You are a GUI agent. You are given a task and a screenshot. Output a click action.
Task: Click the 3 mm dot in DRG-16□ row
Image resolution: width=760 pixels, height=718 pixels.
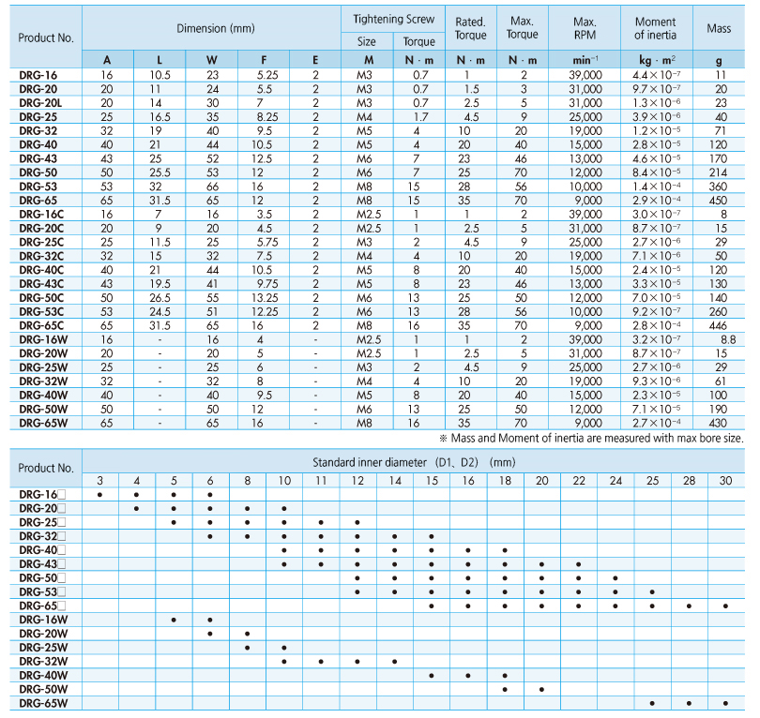(99, 495)
